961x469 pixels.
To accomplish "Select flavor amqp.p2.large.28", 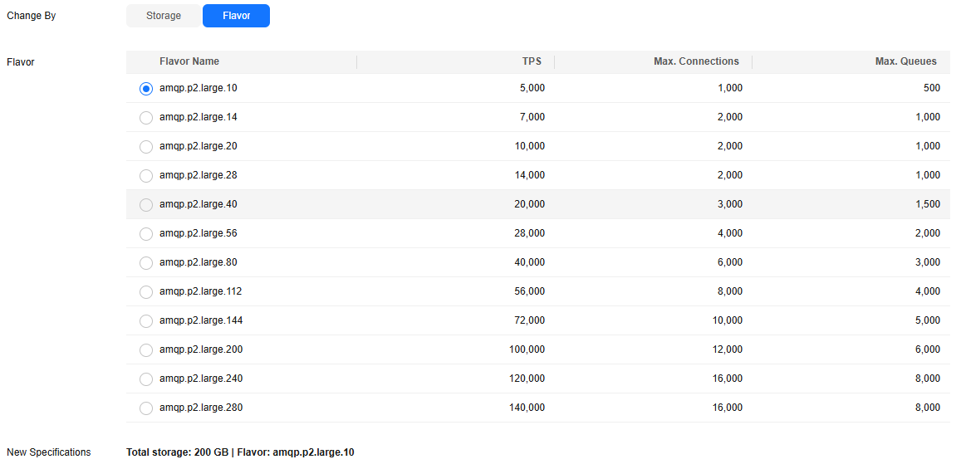I will (146, 176).
